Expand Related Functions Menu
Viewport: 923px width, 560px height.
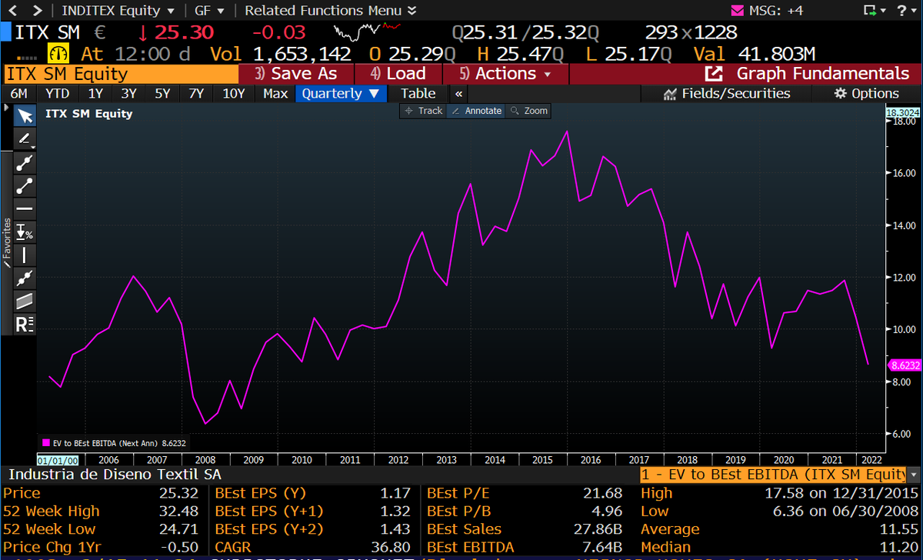click(331, 11)
